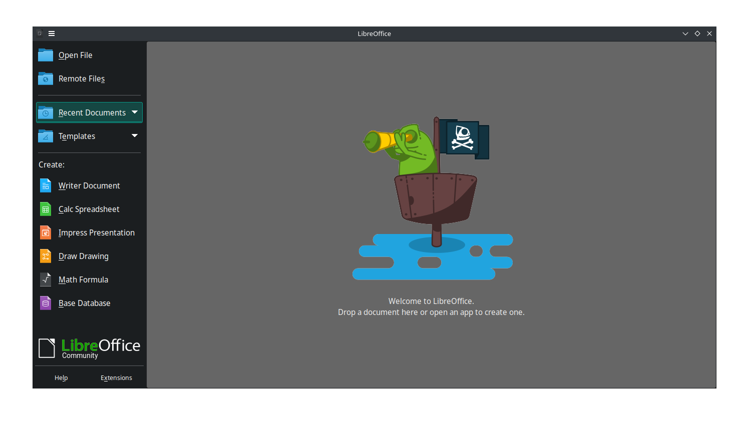Screen dimensions: 749x427
Task: Show Recent Documents via its label
Action: [x=92, y=112]
